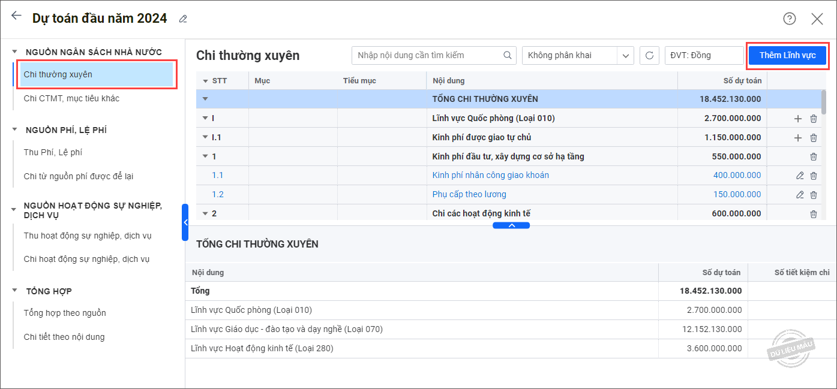Open help via the question mark icon

tap(789, 19)
